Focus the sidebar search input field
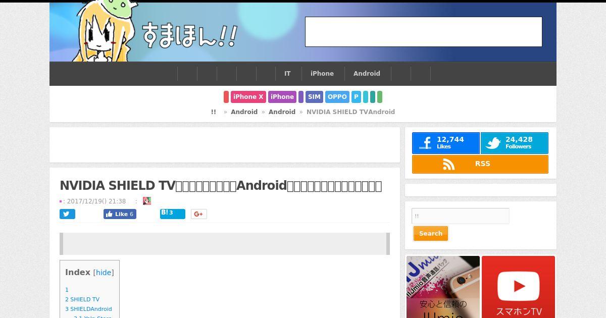 pos(461,216)
